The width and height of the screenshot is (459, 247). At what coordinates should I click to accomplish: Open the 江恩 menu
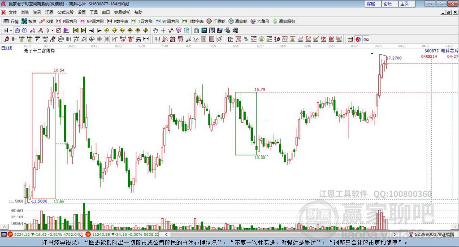(x=49, y=12)
